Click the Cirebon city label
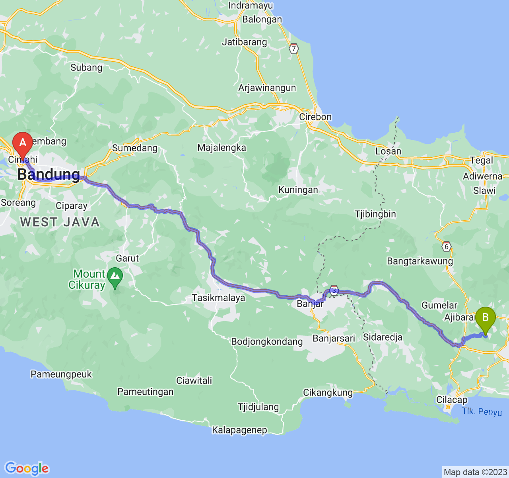Image resolution: width=509 pixels, height=478 pixels. click(x=315, y=117)
